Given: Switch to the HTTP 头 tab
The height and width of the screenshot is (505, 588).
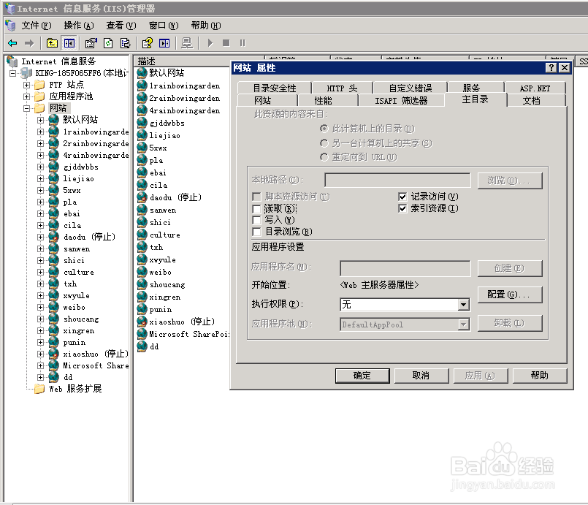Looking at the screenshot, I should [x=342, y=88].
